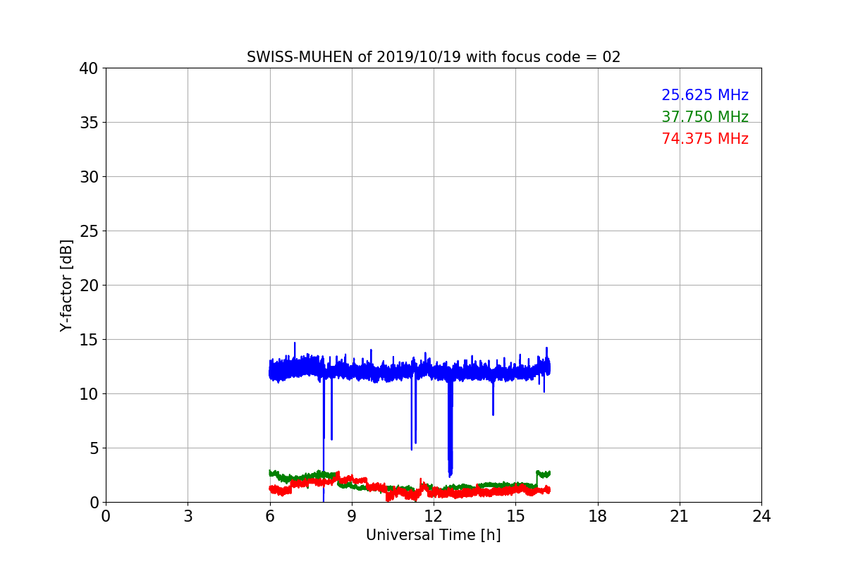Click x-axis tick value 3
The height and width of the screenshot is (564, 846).
tap(188, 516)
